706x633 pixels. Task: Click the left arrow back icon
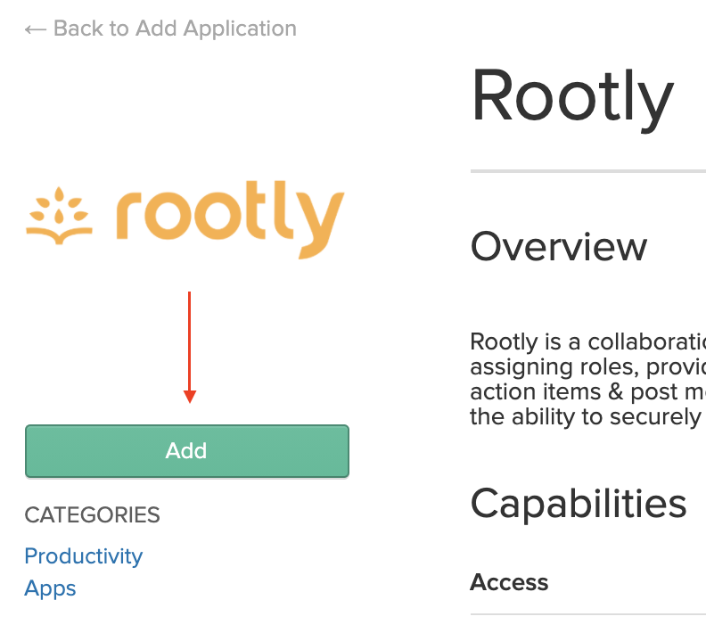point(35,29)
